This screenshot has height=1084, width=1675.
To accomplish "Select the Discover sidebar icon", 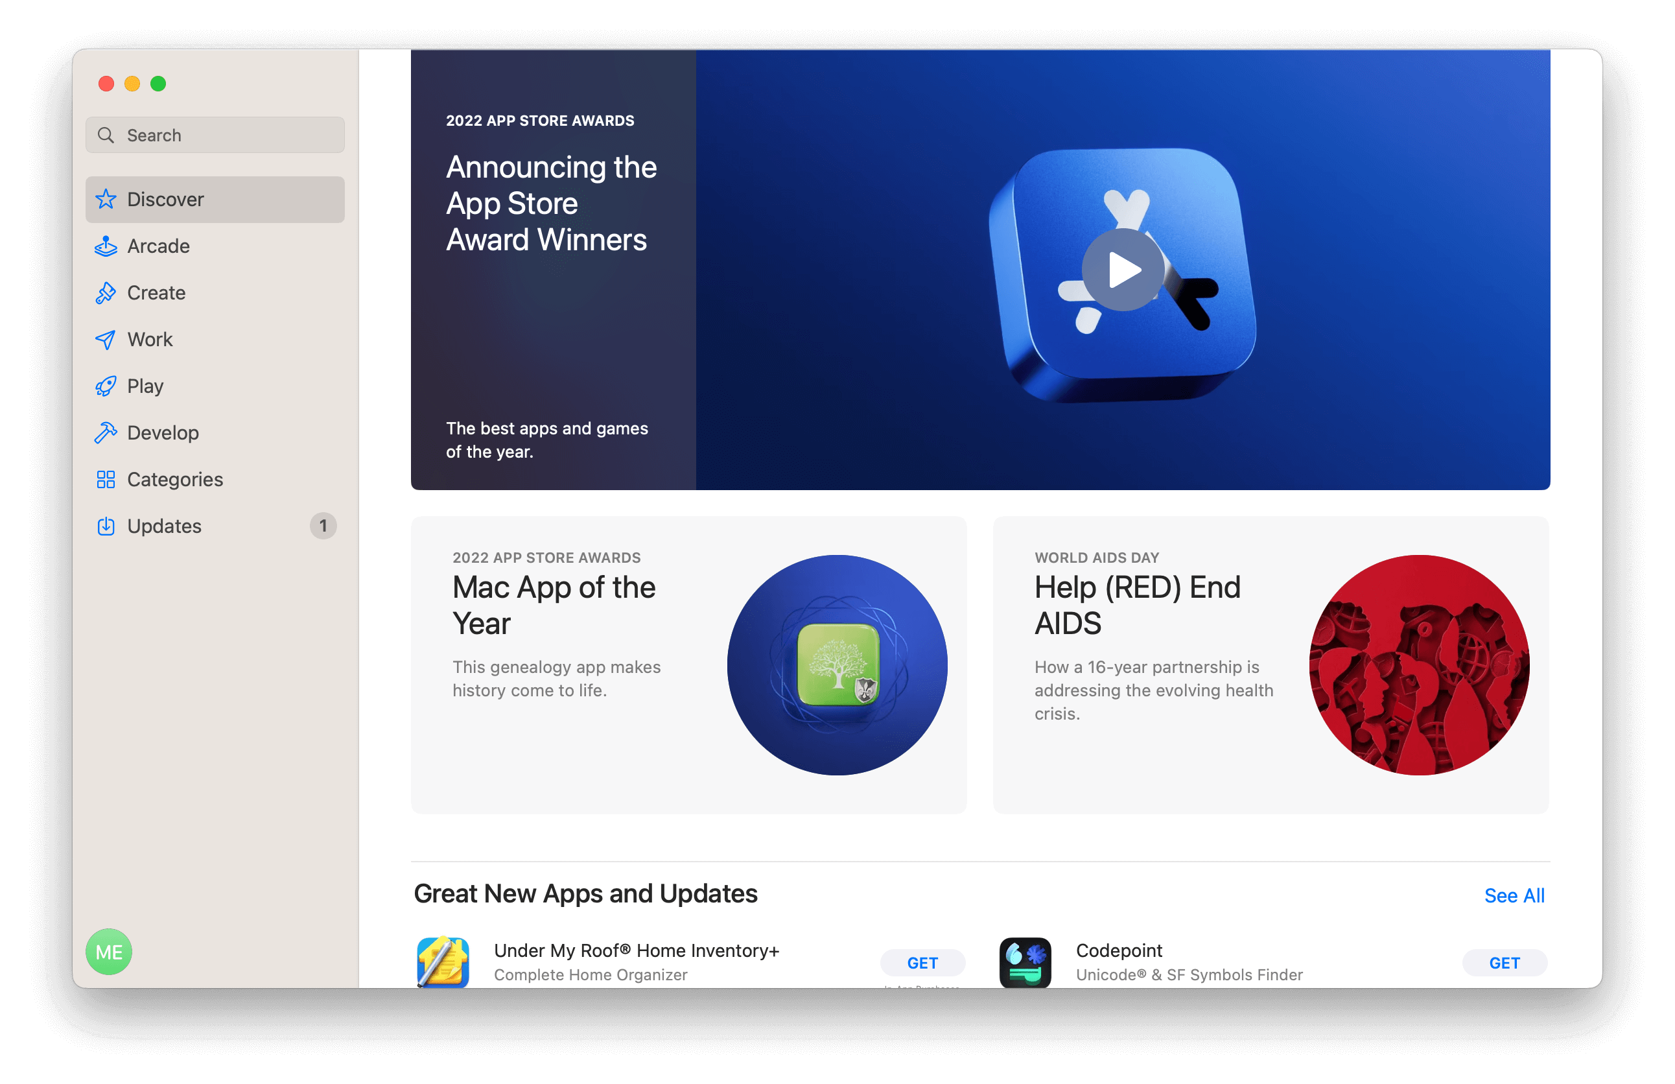I will (106, 199).
